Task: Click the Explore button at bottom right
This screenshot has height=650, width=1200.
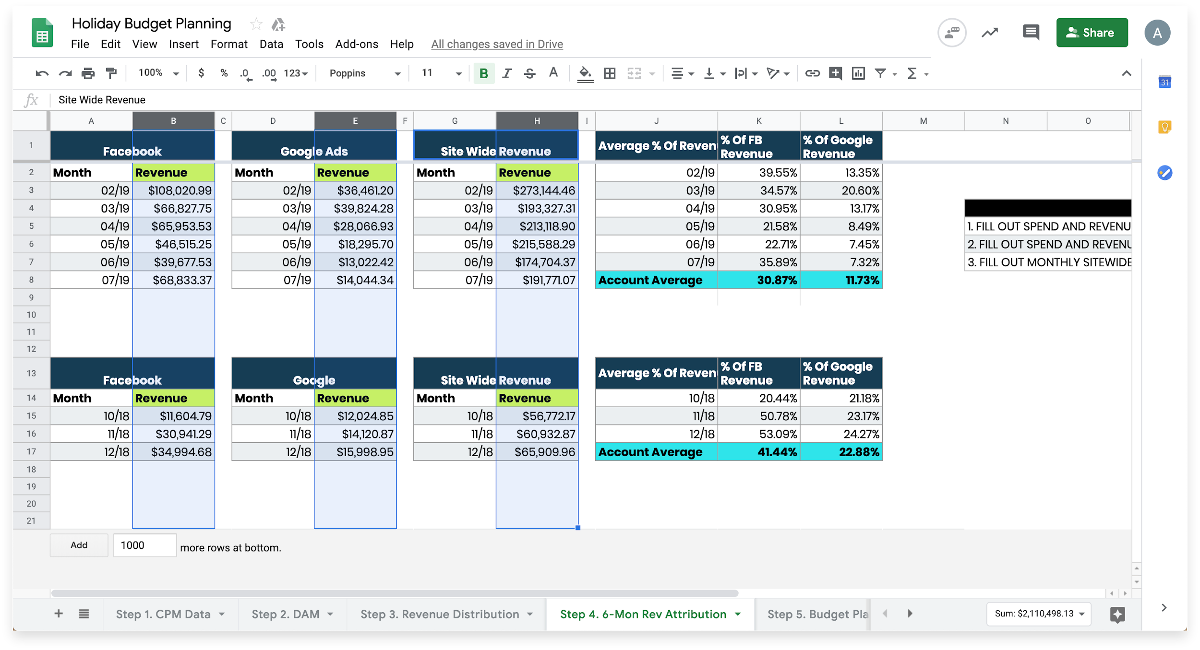Action: click(x=1117, y=614)
